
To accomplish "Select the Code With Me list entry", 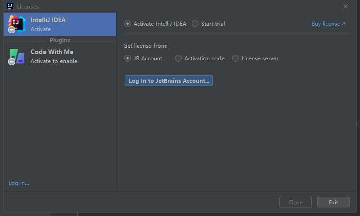I will [x=60, y=56].
